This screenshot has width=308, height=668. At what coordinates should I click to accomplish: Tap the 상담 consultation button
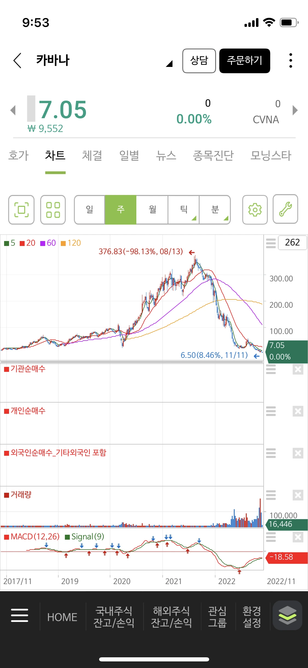(199, 61)
